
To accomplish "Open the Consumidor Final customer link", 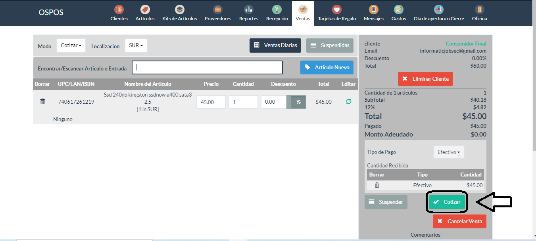I will [x=466, y=44].
